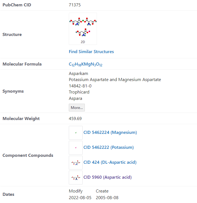Image resolution: width=197 pixels, height=203 pixels.
Task: Click the molecular weight value 459.69
Action: point(75,119)
